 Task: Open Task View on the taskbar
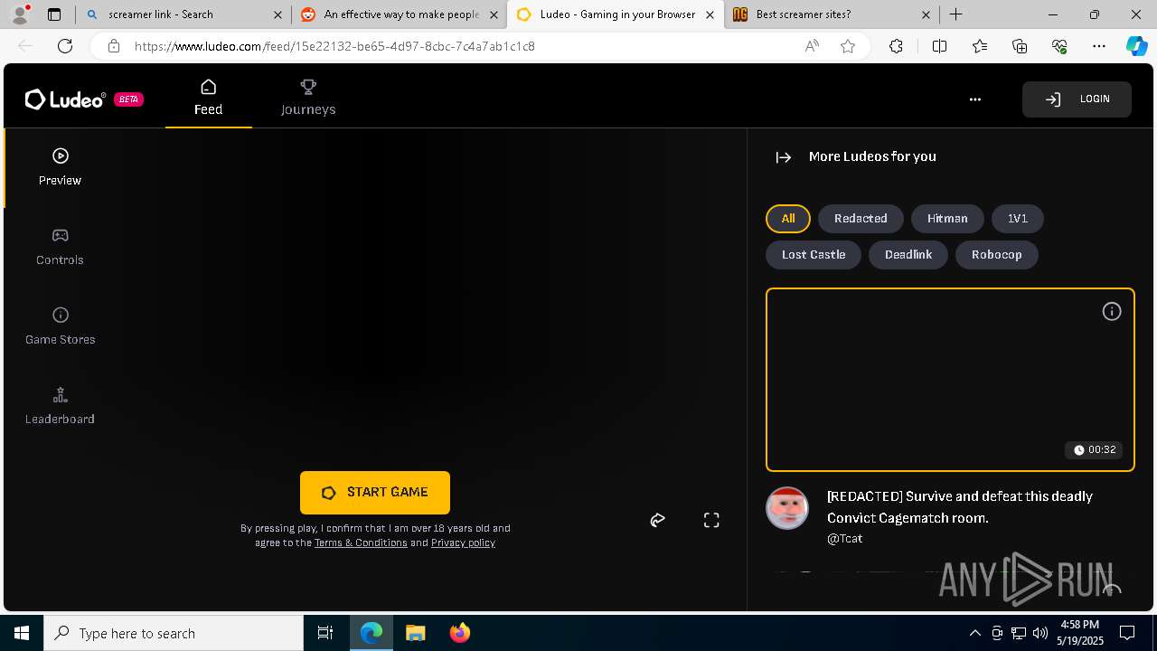325,633
